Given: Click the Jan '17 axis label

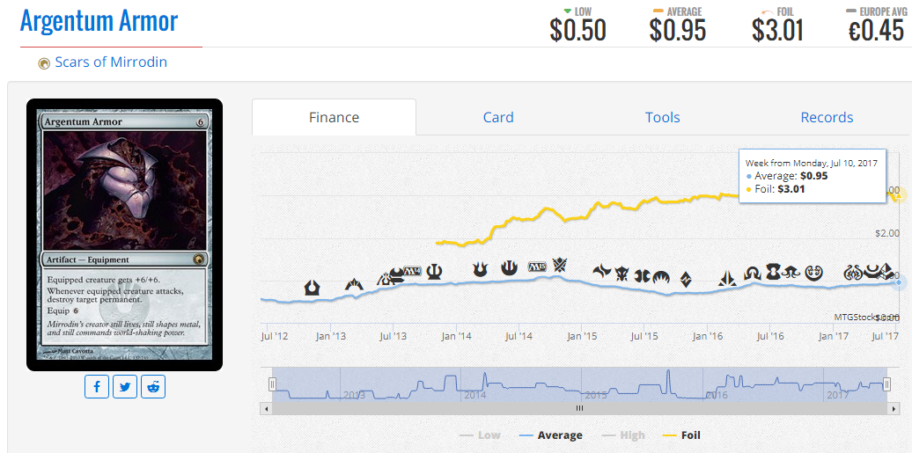Looking at the screenshot, I should pyautogui.click(x=834, y=336).
